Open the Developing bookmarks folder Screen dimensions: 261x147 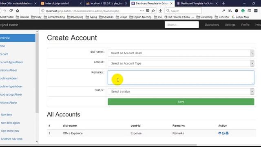[x=75, y=17]
